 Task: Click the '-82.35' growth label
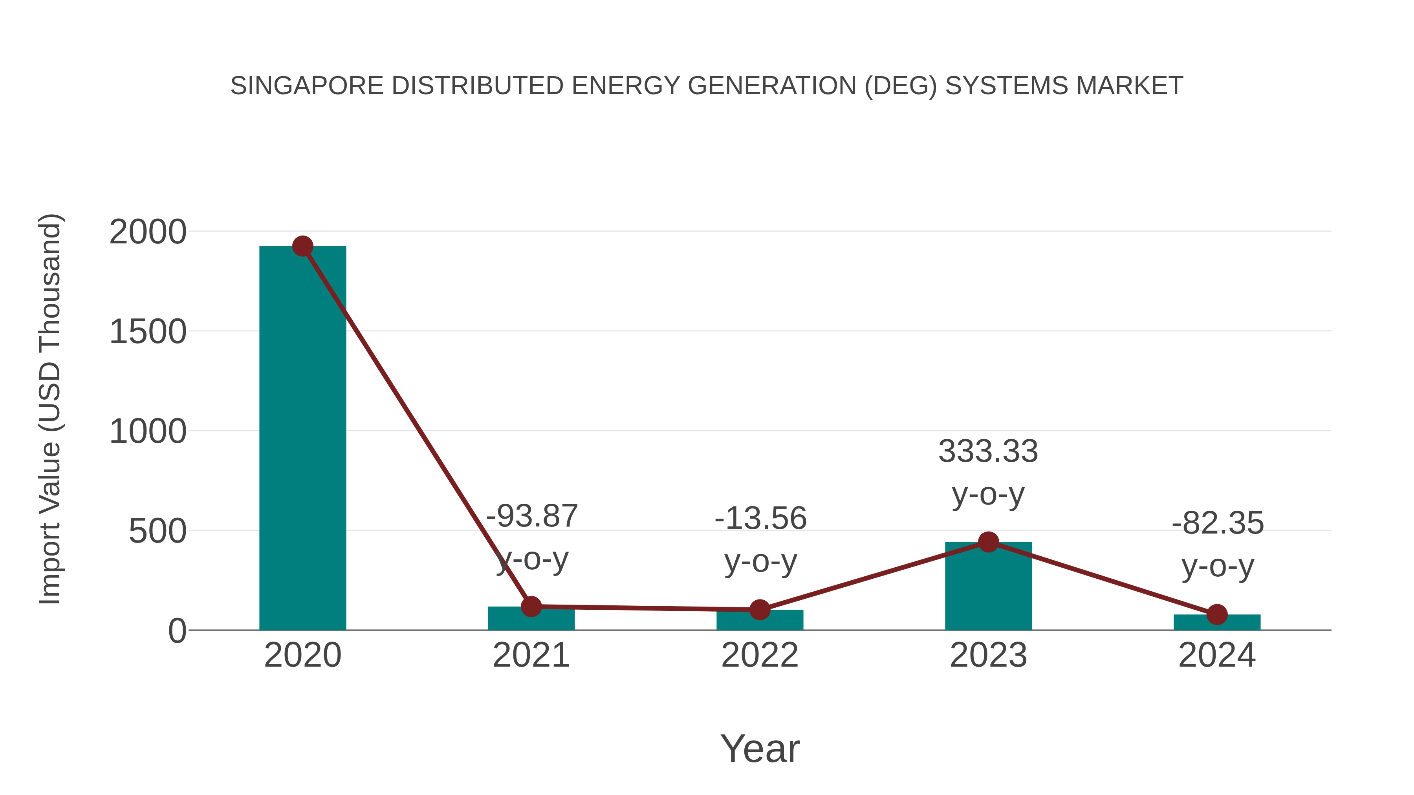pos(1218,523)
